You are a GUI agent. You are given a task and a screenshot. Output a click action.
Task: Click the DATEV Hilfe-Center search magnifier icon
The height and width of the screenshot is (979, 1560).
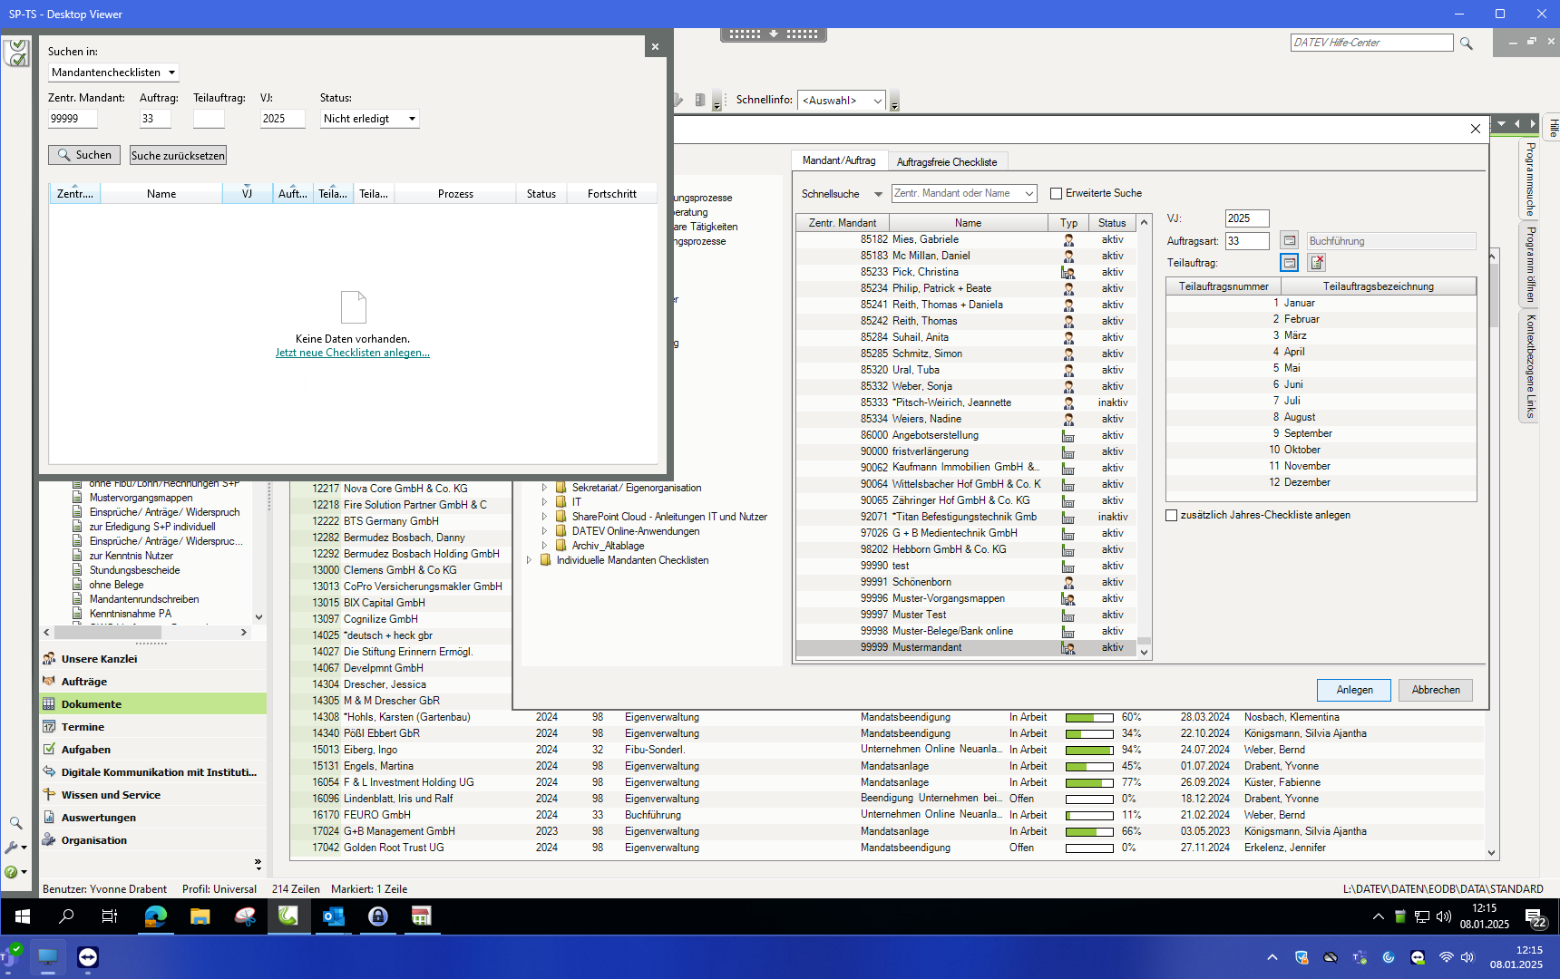pos(1467,44)
